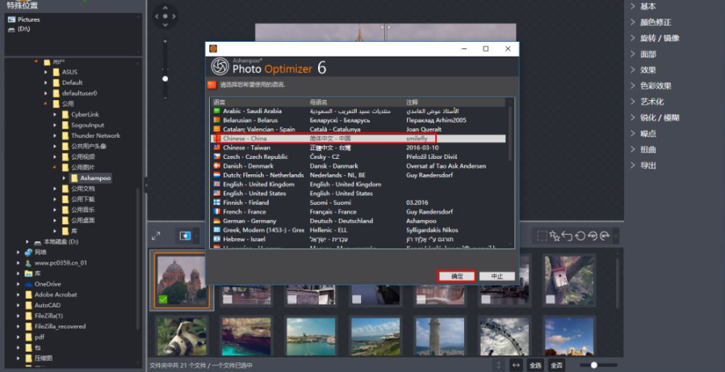Image resolution: width=725 pixels, height=372 pixels.
Task: Expand the 旋转 / 镜像 section
Action: pyautogui.click(x=660, y=38)
